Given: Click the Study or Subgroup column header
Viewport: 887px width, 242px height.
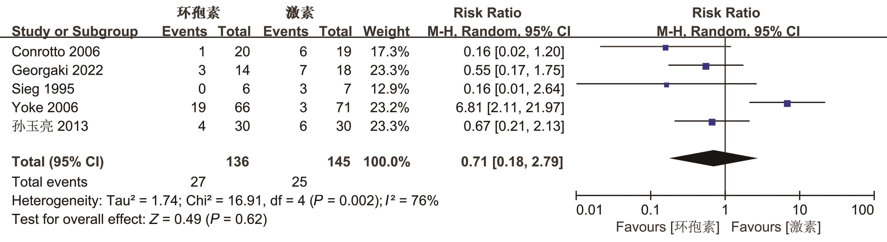Looking at the screenshot, I should [75, 31].
